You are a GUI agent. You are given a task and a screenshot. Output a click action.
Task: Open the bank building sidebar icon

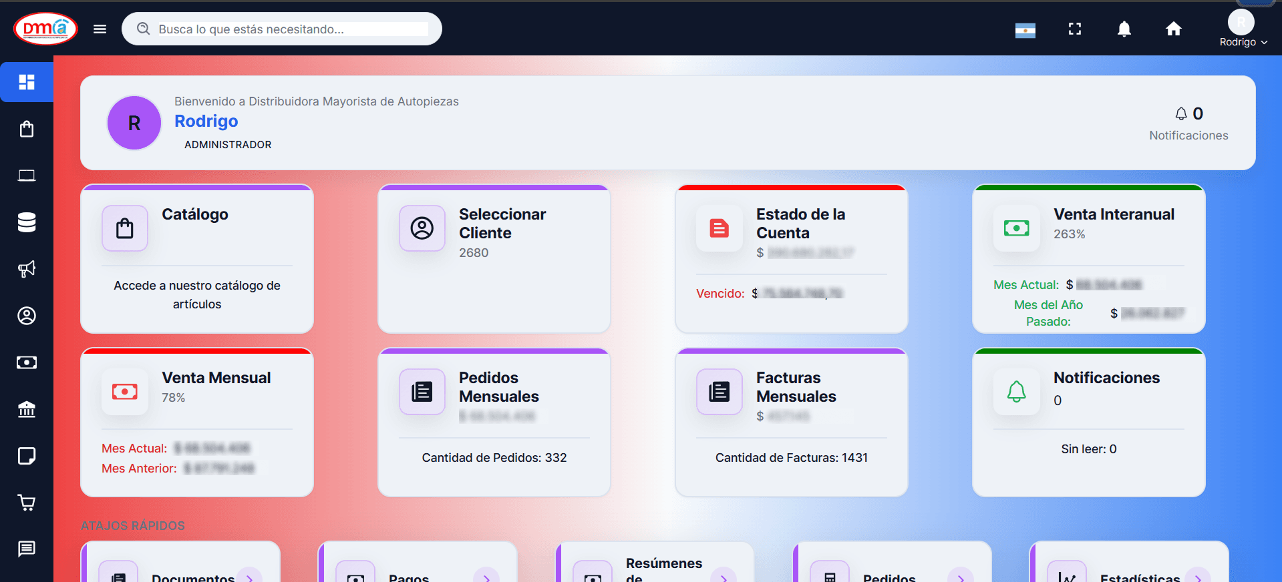coord(27,409)
